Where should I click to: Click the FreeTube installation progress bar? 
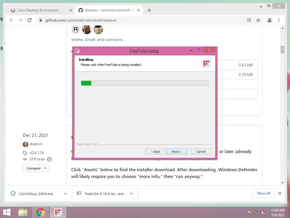pyautogui.click(x=145, y=83)
